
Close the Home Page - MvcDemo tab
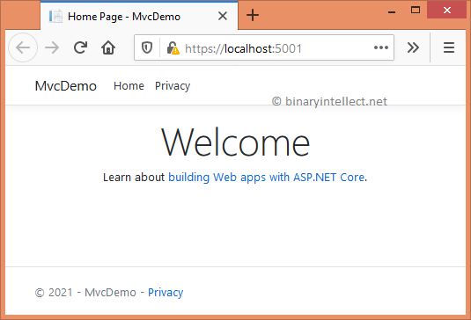pyautogui.click(x=222, y=16)
